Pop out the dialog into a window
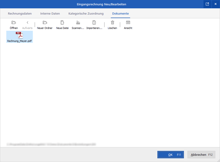220x162 pixels. point(207,4)
